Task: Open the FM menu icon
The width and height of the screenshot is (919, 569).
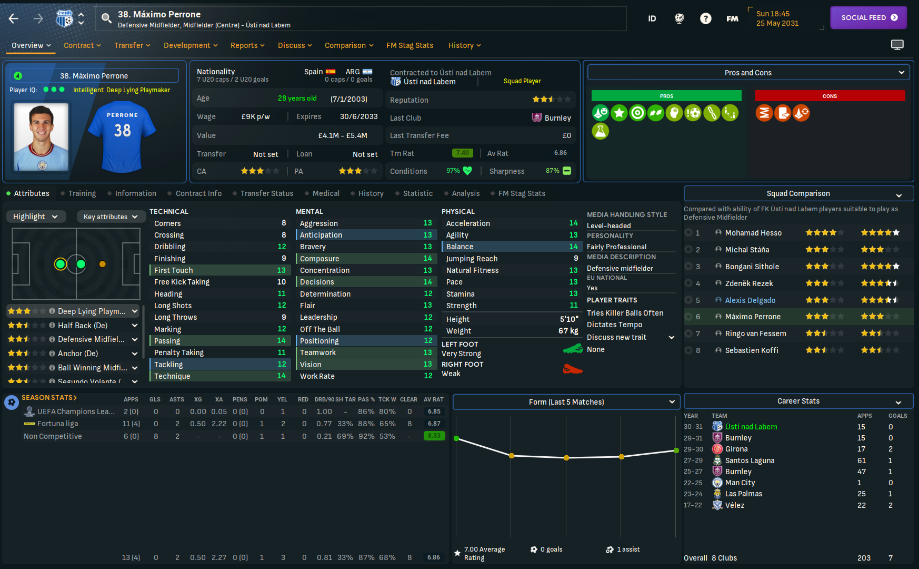Action: 732,18
